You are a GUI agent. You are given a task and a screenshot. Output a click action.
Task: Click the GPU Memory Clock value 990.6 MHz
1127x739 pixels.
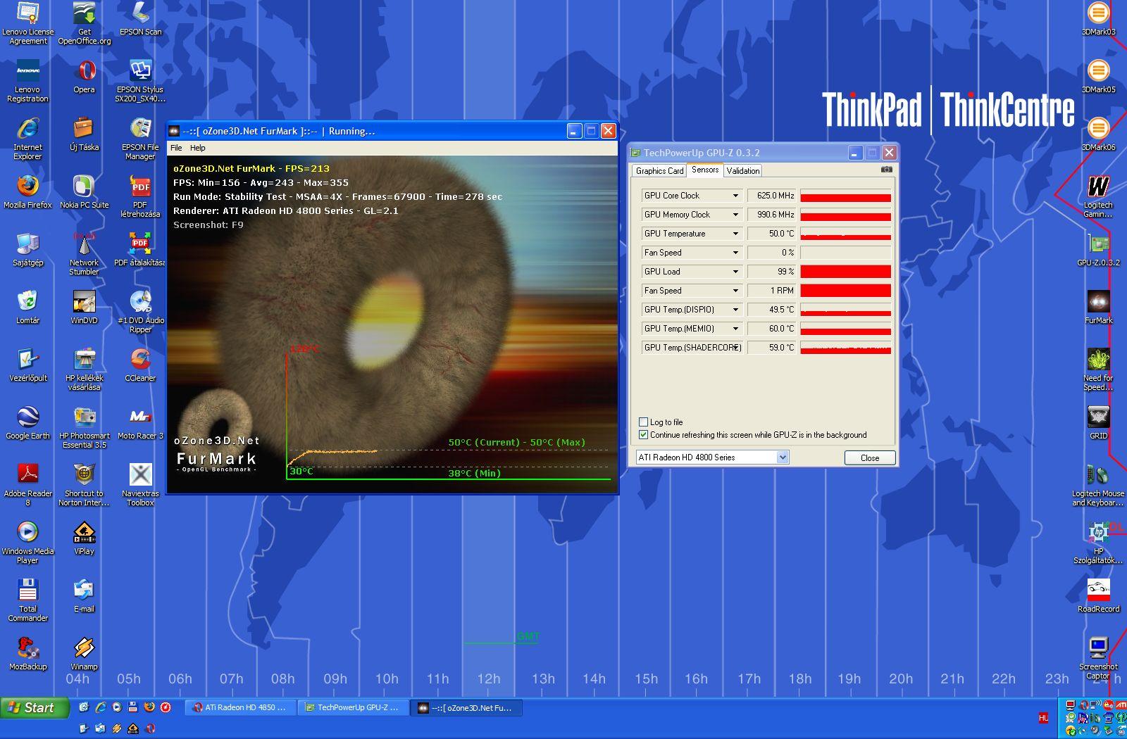(x=772, y=215)
